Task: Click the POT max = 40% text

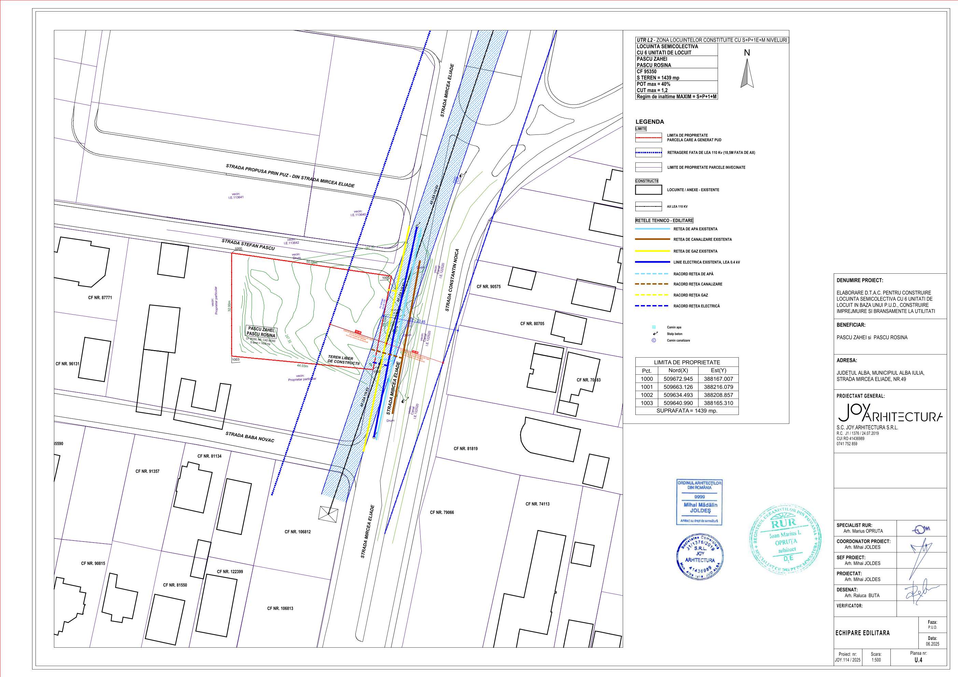Action: pos(653,84)
